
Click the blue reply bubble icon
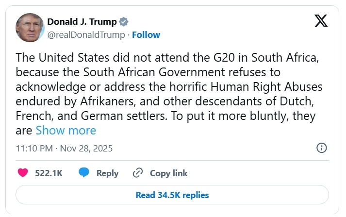[x=84, y=173]
